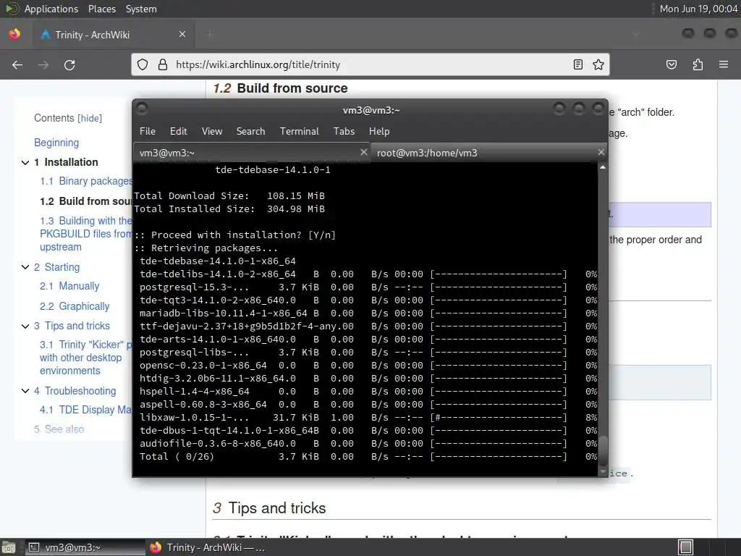Open 3.1 Trinity Kicker panel contents link
Screen dimensions: 741x556
coord(85,358)
